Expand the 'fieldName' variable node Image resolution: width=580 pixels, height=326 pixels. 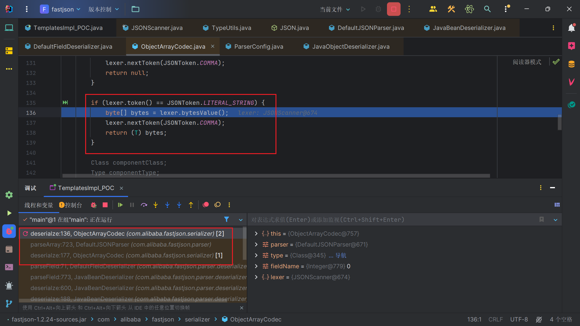(256, 266)
